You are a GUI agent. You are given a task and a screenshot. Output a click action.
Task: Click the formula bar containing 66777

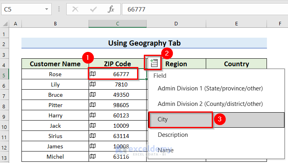[x=205, y=9]
